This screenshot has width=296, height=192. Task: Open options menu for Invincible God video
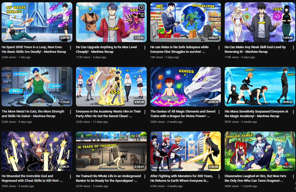coord(71,177)
